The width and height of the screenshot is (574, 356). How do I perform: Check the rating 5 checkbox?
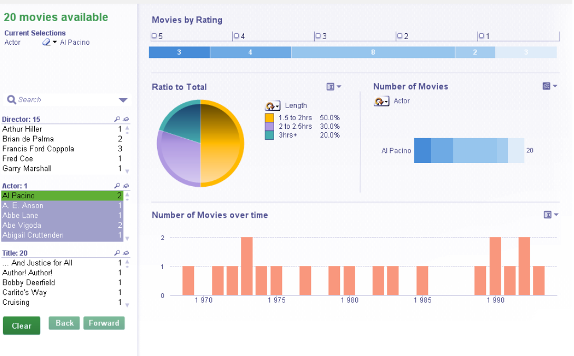tap(153, 35)
